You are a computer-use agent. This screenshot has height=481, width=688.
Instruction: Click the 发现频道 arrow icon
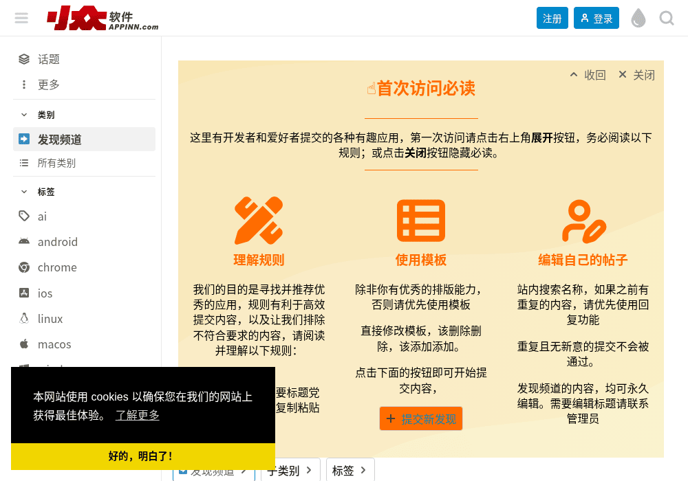point(24,139)
